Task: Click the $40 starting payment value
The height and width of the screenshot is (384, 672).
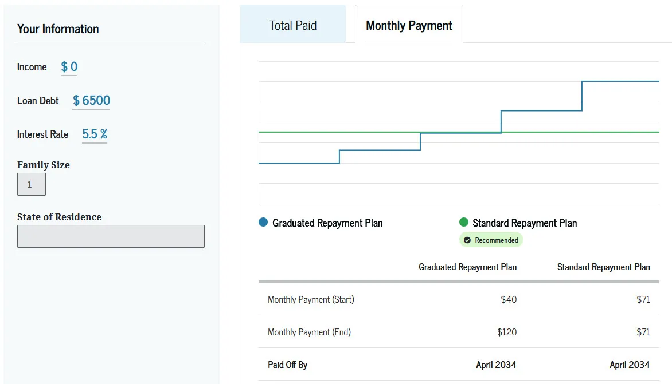Action: click(x=508, y=299)
